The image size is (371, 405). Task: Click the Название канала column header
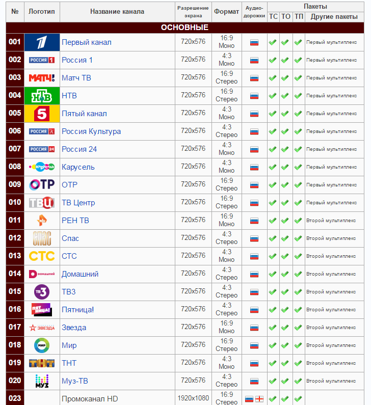click(117, 12)
